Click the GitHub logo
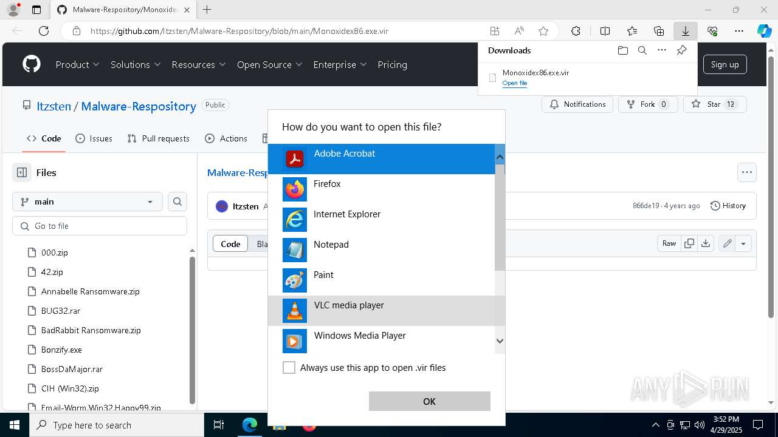 [32, 64]
